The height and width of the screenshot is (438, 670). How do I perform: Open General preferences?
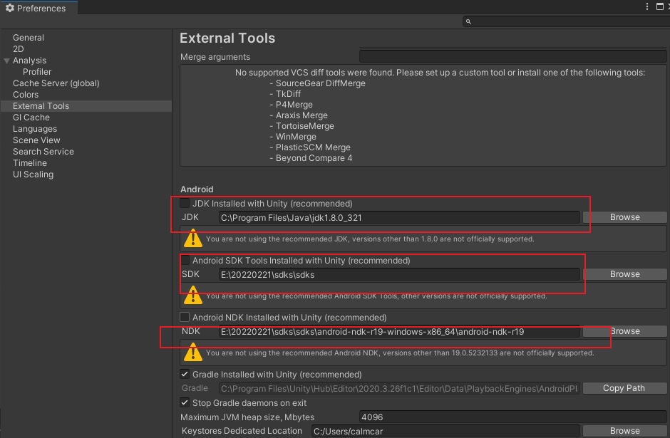[29, 38]
